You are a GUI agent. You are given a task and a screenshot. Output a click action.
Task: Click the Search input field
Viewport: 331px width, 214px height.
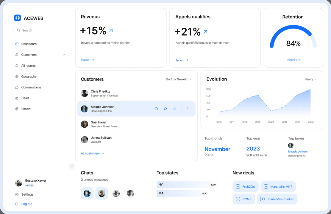point(40,30)
